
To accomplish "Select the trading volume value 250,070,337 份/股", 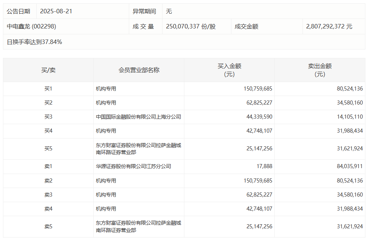I will [x=191, y=27].
